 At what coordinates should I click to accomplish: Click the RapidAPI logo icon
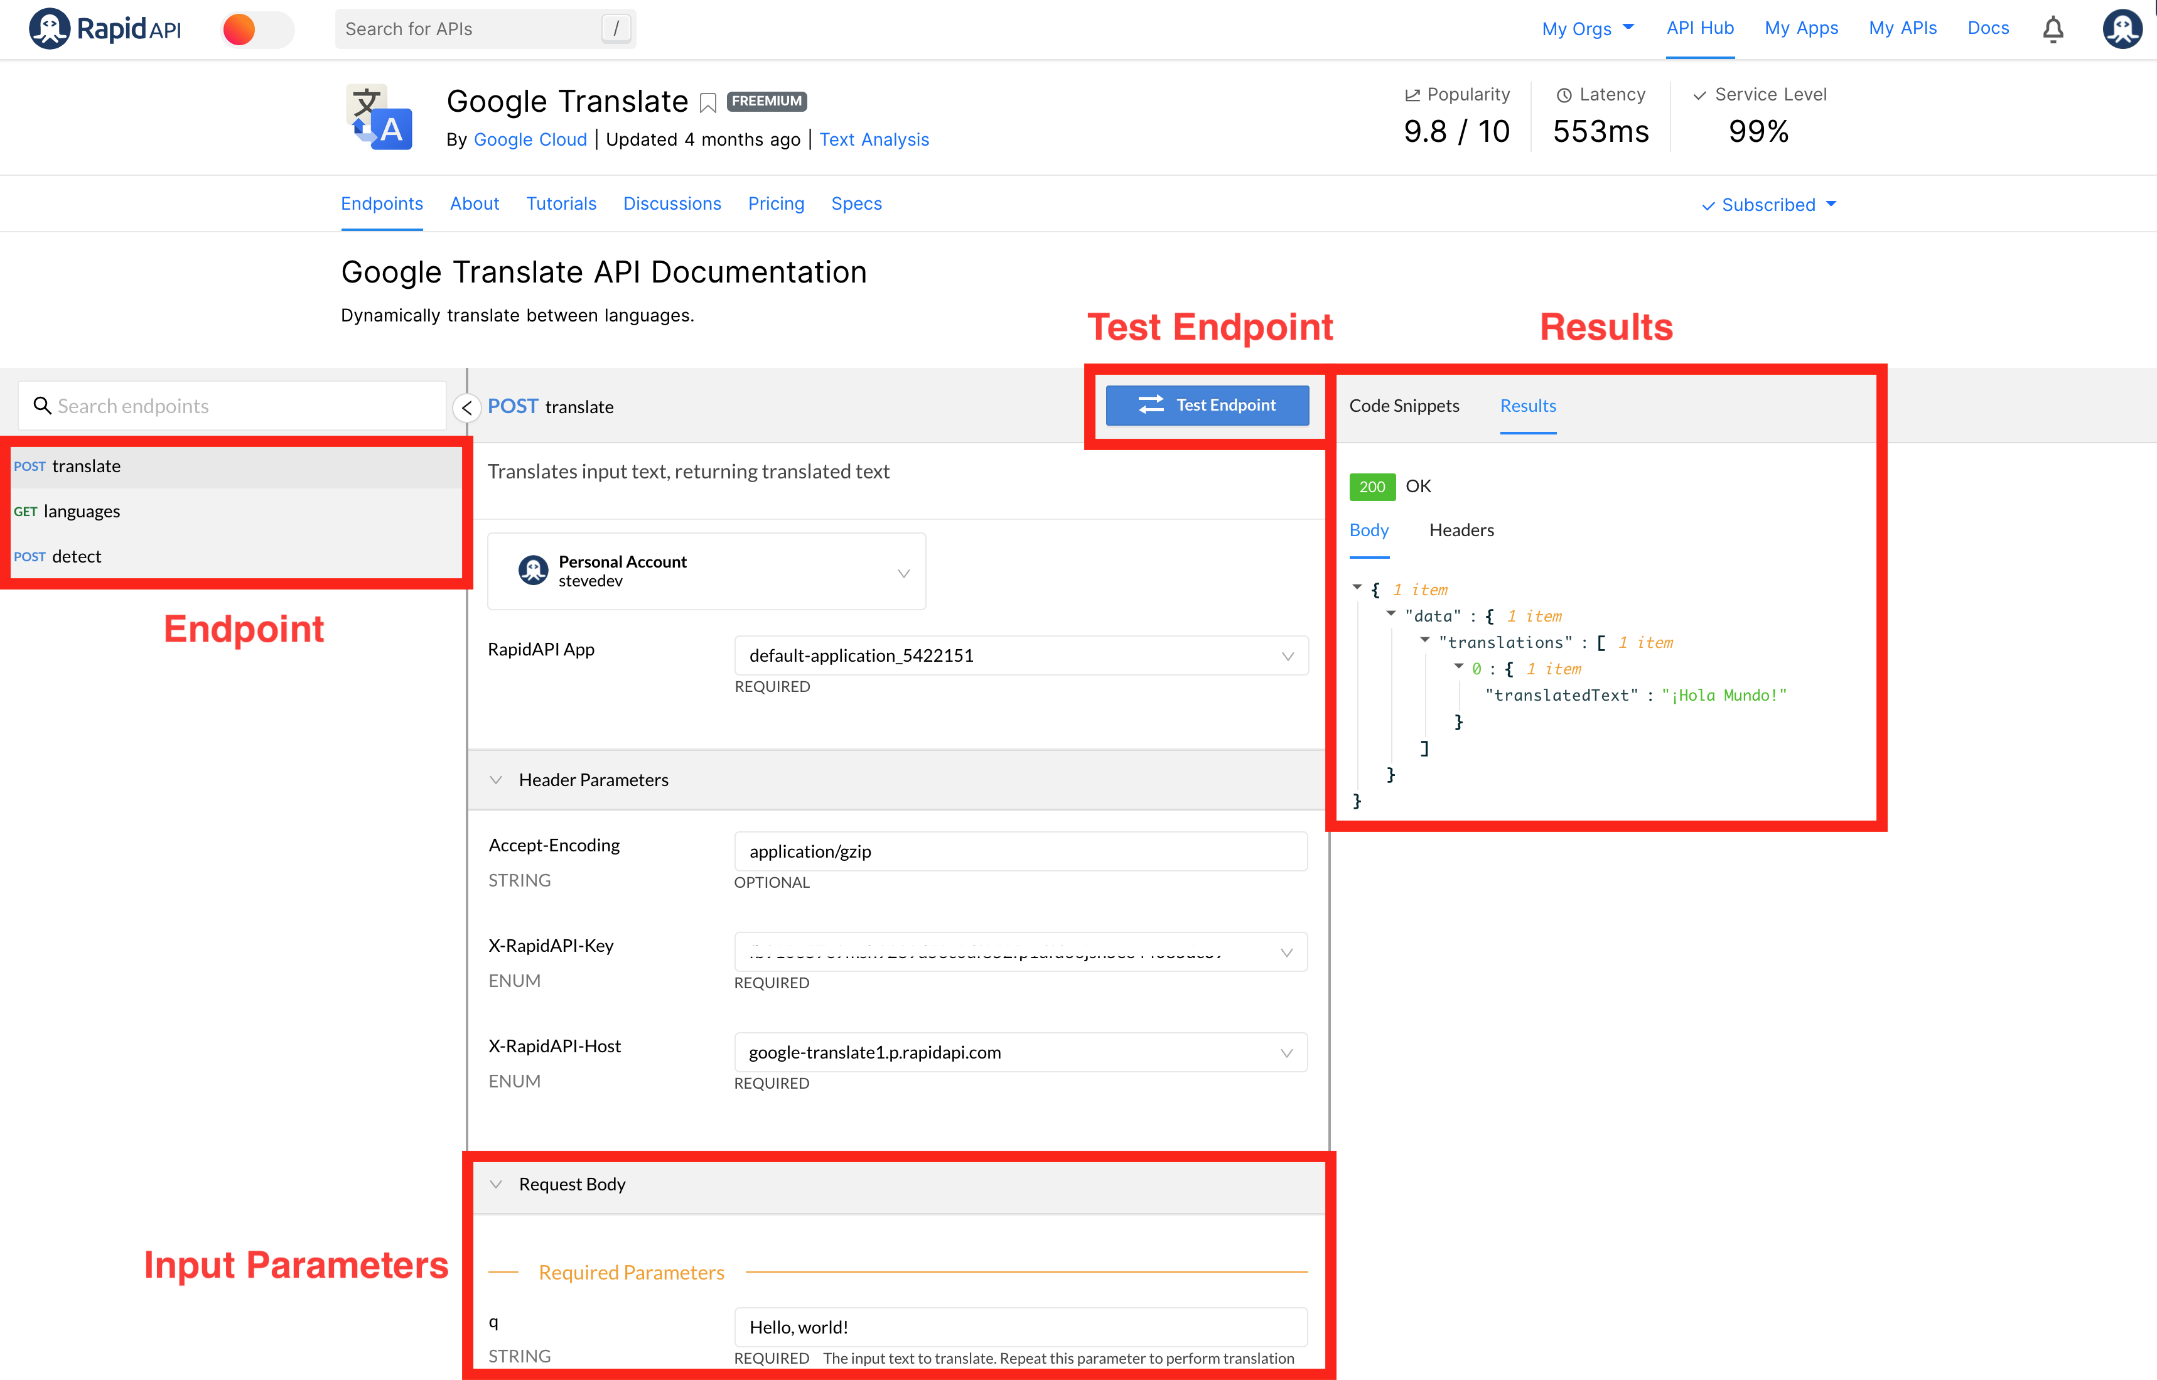pyautogui.click(x=49, y=29)
